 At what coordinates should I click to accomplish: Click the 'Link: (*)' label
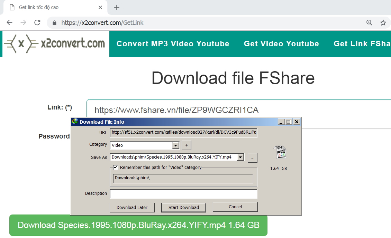(x=60, y=107)
